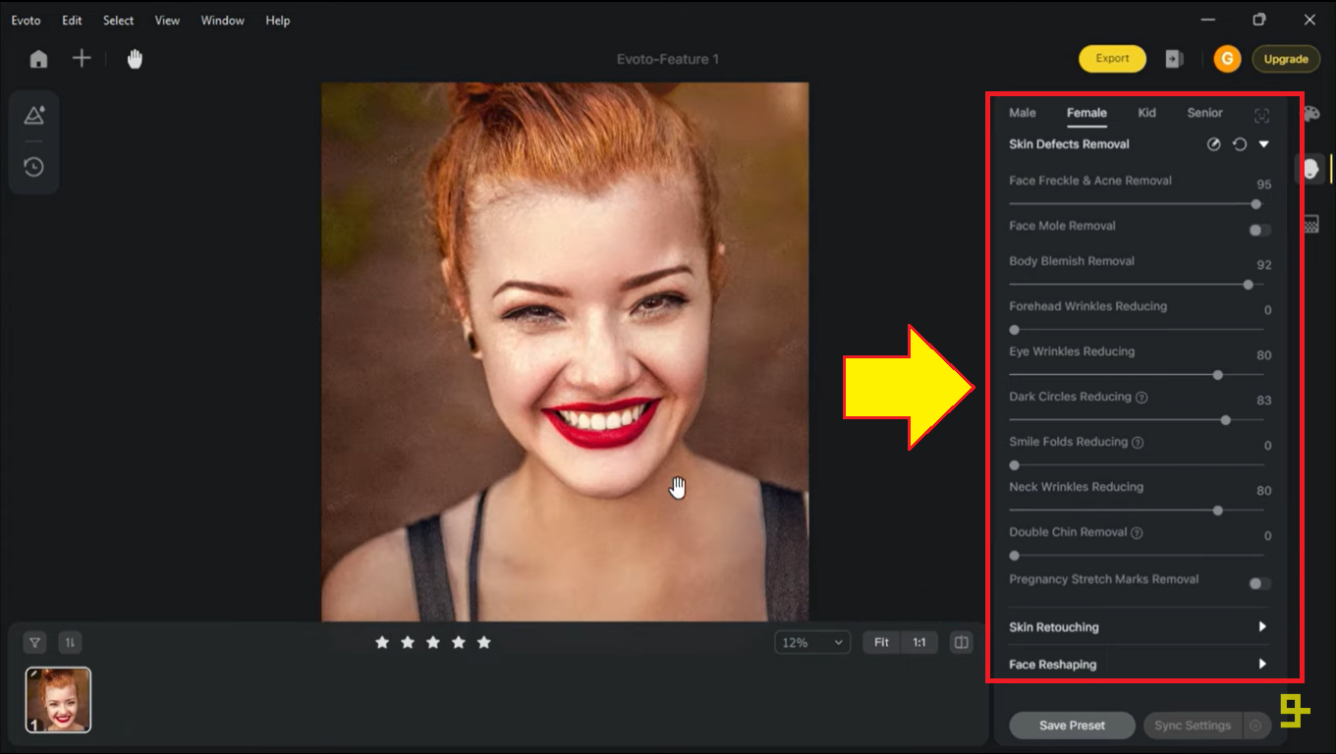Click the plus icon to import photos
The height and width of the screenshot is (754, 1336).
pyautogui.click(x=82, y=58)
